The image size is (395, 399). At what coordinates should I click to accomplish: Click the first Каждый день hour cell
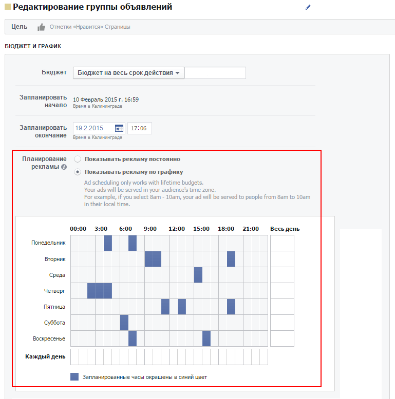[x=74, y=356]
